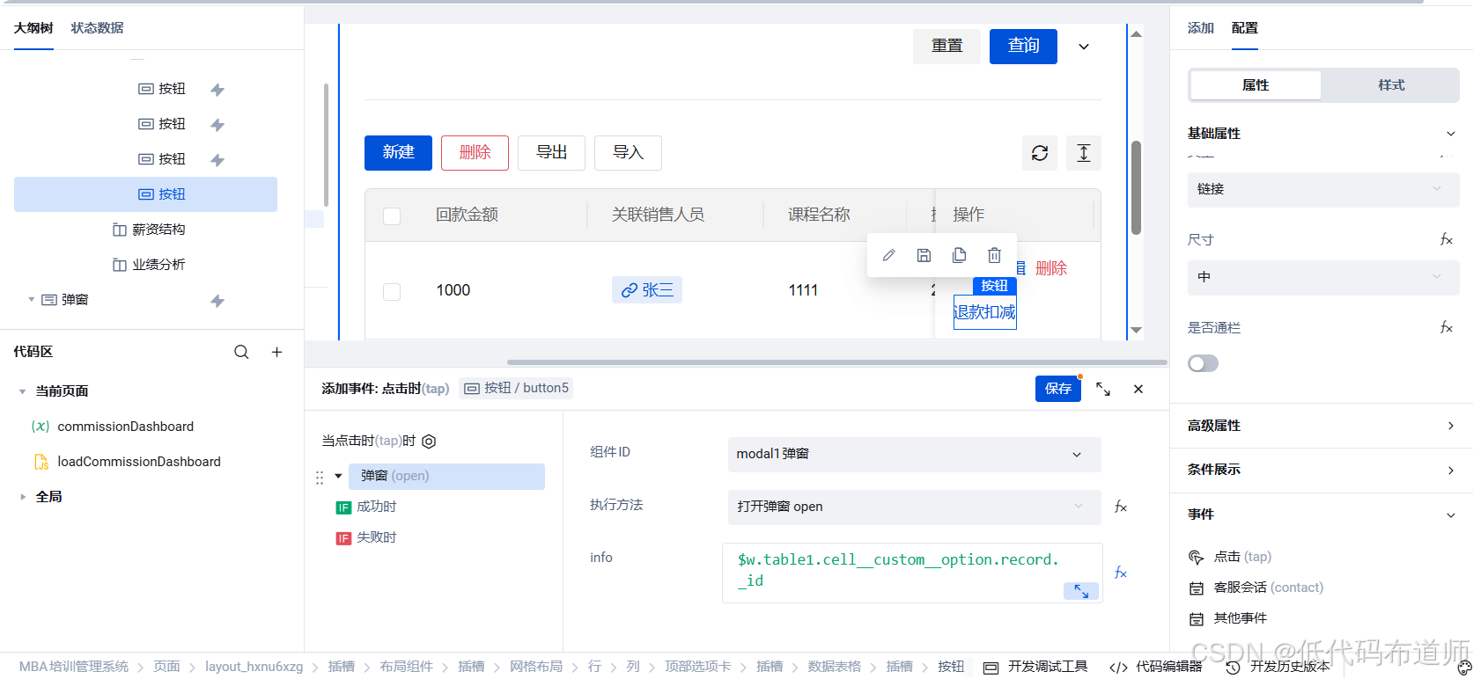The width and height of the screenshot is (1473, 679).
Task: Open 开发历史版本
Action: point(1278,667)
